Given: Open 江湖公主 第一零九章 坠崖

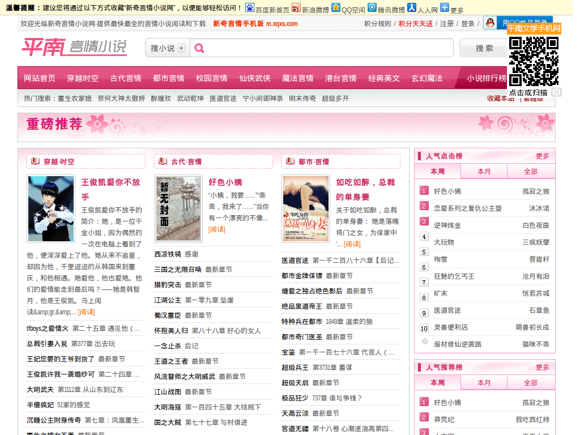Looking at the screenshot, I should point(194,300).
